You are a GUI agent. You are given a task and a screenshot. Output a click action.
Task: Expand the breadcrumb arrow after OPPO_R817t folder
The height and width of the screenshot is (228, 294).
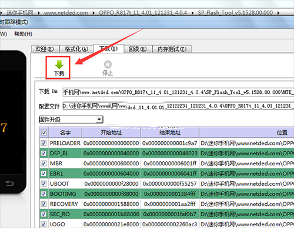192,13
